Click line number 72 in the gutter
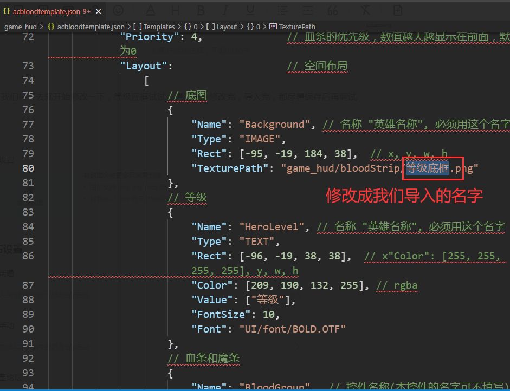 [x=28, y=37]
